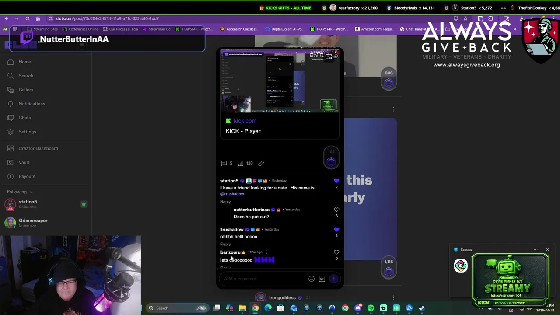
Task: Open background post options three dots
Action: click(393, 109)
